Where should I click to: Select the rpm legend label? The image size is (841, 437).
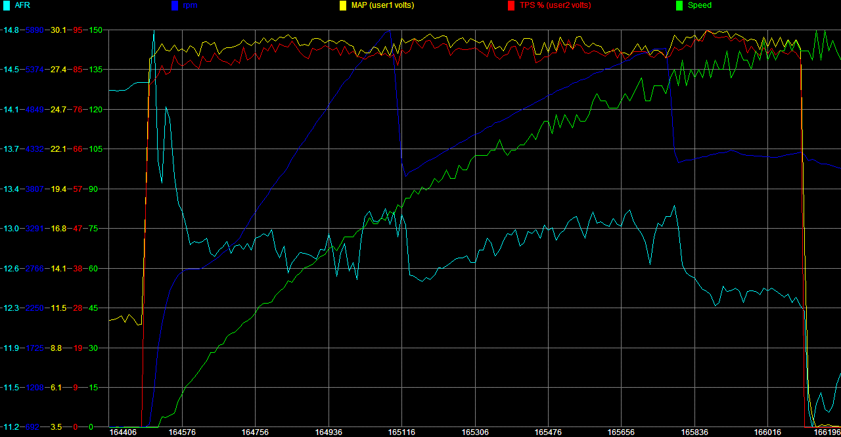(190, 5)
